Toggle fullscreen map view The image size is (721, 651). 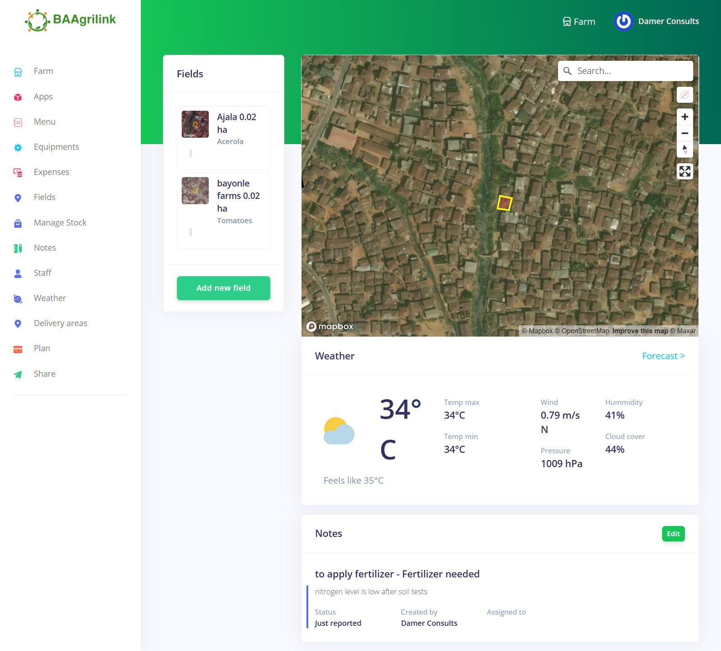click(x=684, y=172)
